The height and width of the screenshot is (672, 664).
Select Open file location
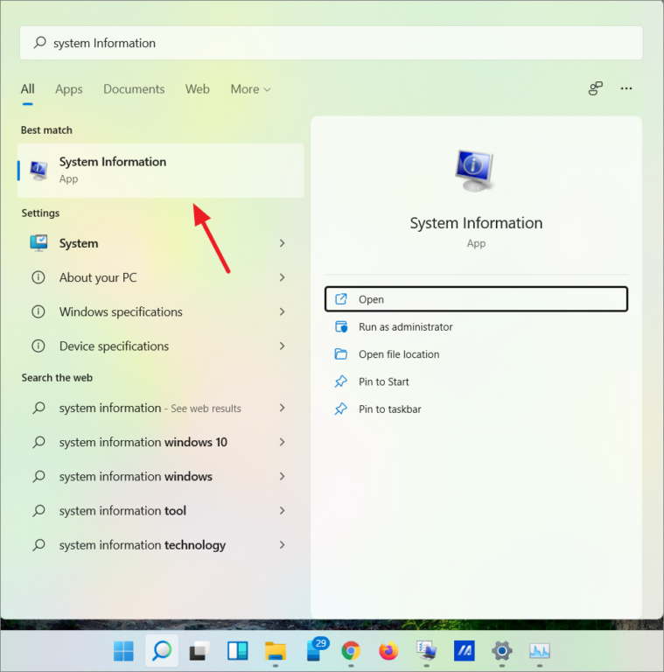[476, 354]
